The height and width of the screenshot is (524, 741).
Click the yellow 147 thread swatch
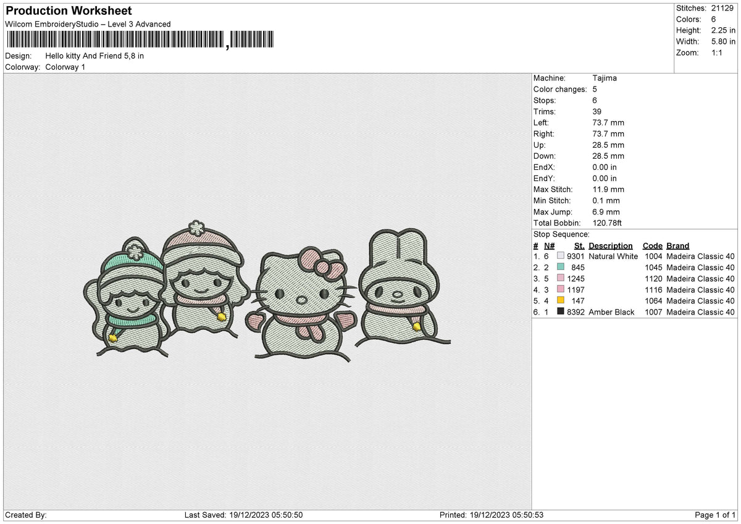(561, 301)
